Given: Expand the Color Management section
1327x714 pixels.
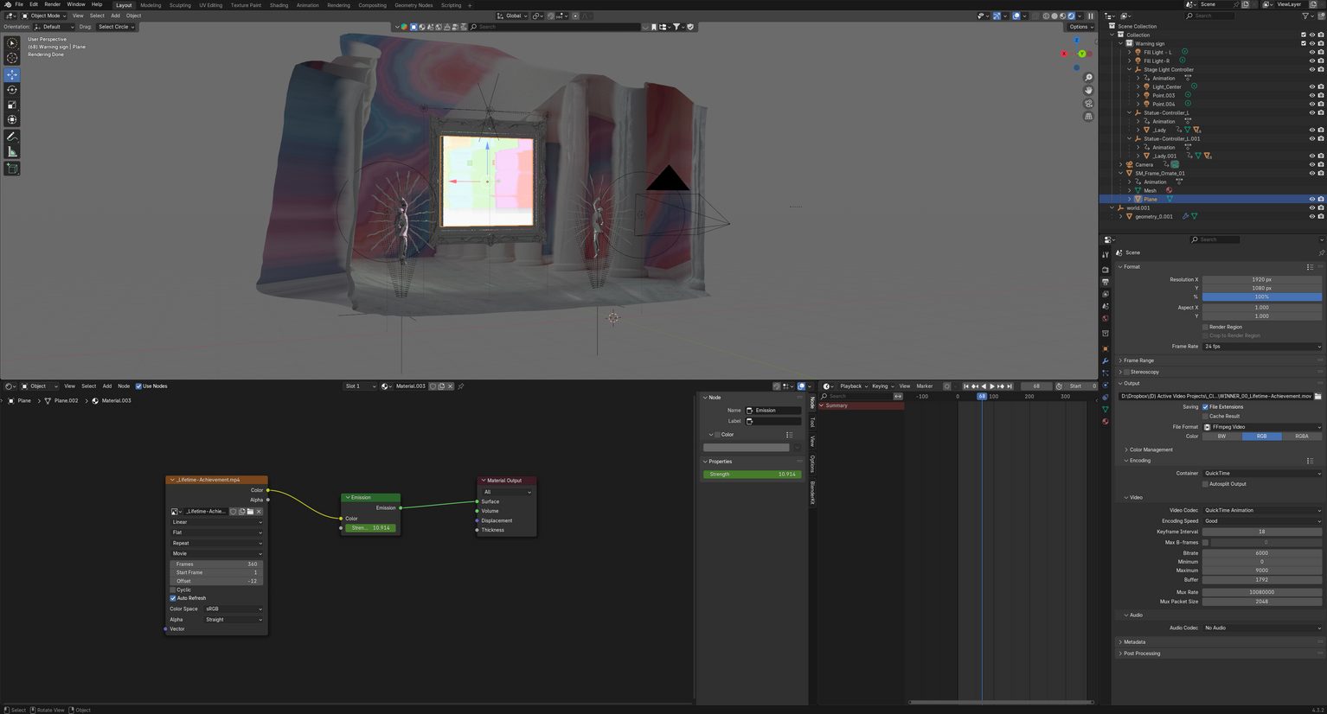Looking at the screenshot, I should (x=1151, y=449).
